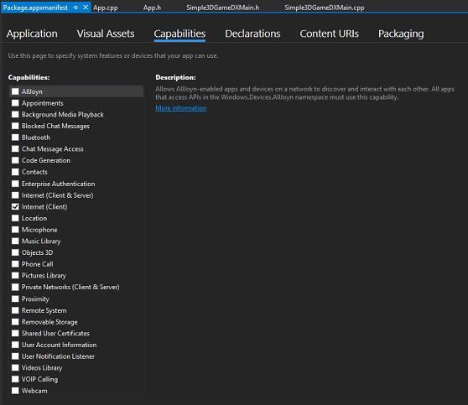This screenshot has height=405, width=468.
Task: Enable the Location capability
Action: click(15, 218)
